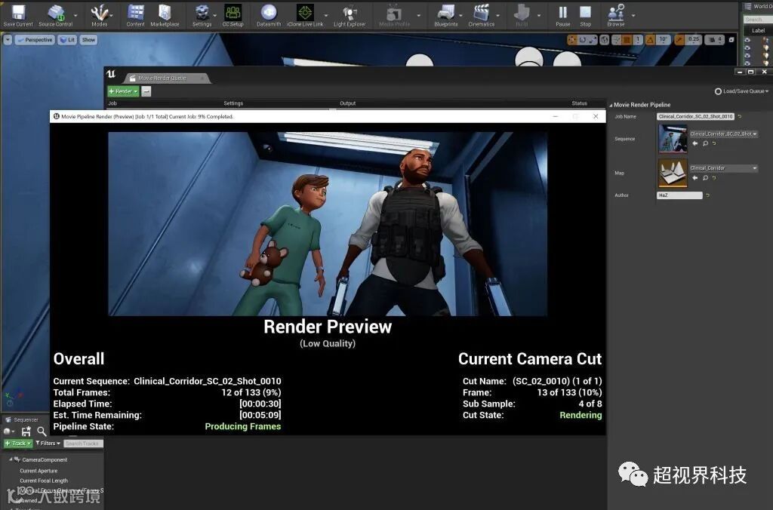Screen dimensions: 773x510
Task: Click the surface snapping icon
Action: [x=616, y=40]
